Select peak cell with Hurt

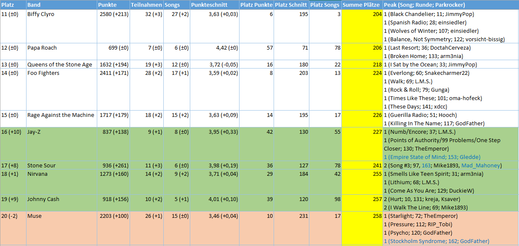451,203
